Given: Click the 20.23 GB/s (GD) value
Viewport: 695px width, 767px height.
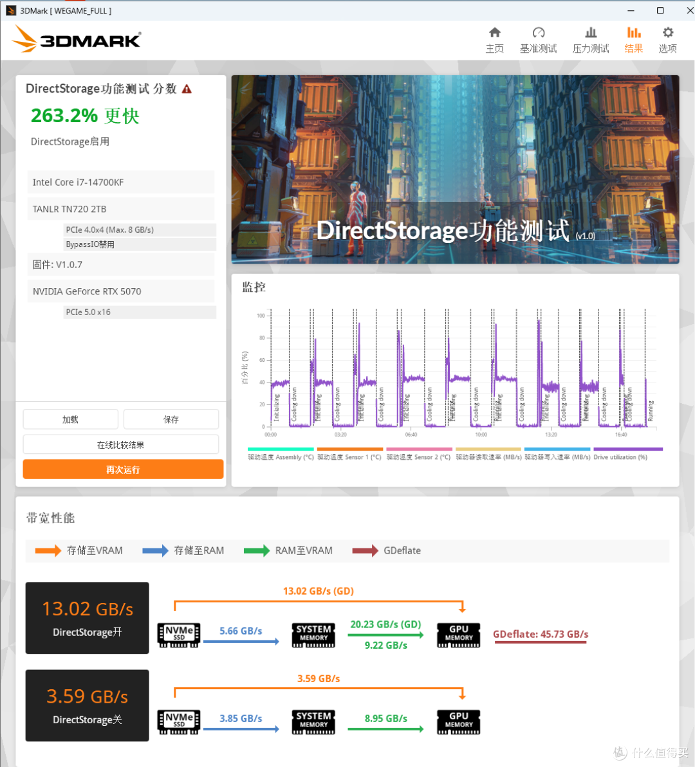Looking at the screenshot, I should (386, 624).
